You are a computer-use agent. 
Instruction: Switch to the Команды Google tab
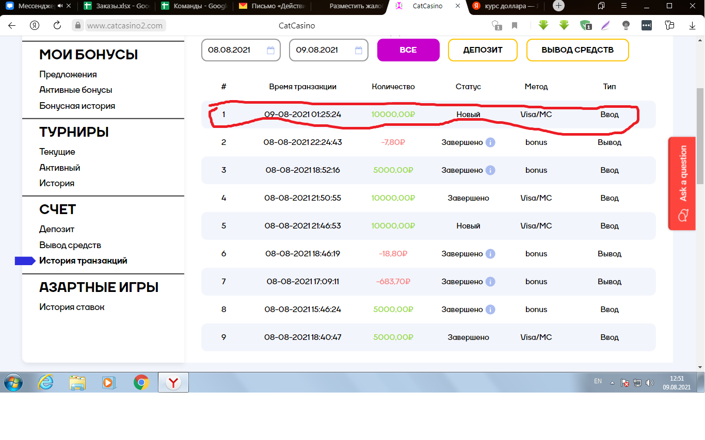coord(195,6)
